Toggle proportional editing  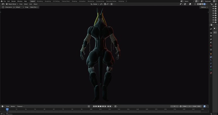click(x=111, y=4)
